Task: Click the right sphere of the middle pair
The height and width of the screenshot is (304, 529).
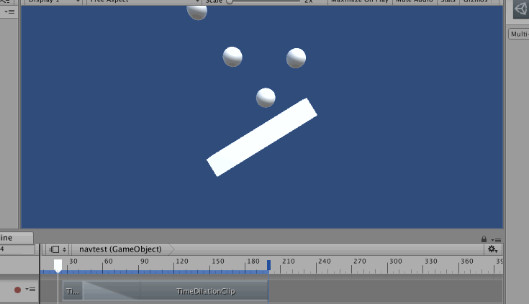Action: 297,58
